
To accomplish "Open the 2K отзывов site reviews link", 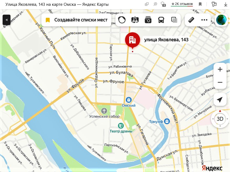I will [x=182, y=4].
